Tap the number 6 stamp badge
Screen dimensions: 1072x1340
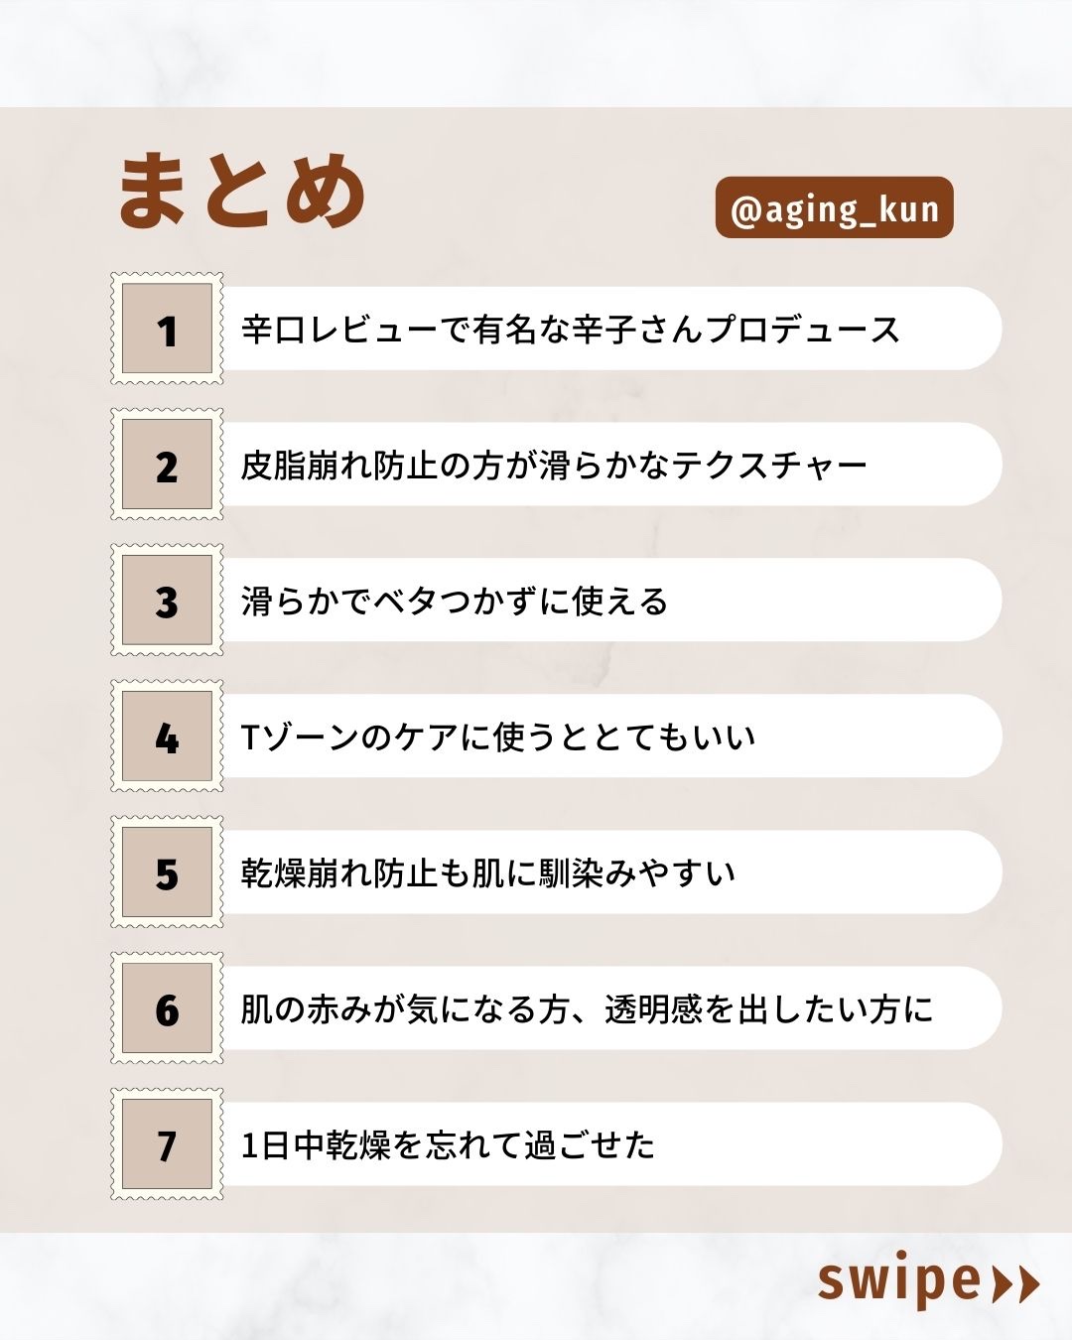tap(167, 1008)
